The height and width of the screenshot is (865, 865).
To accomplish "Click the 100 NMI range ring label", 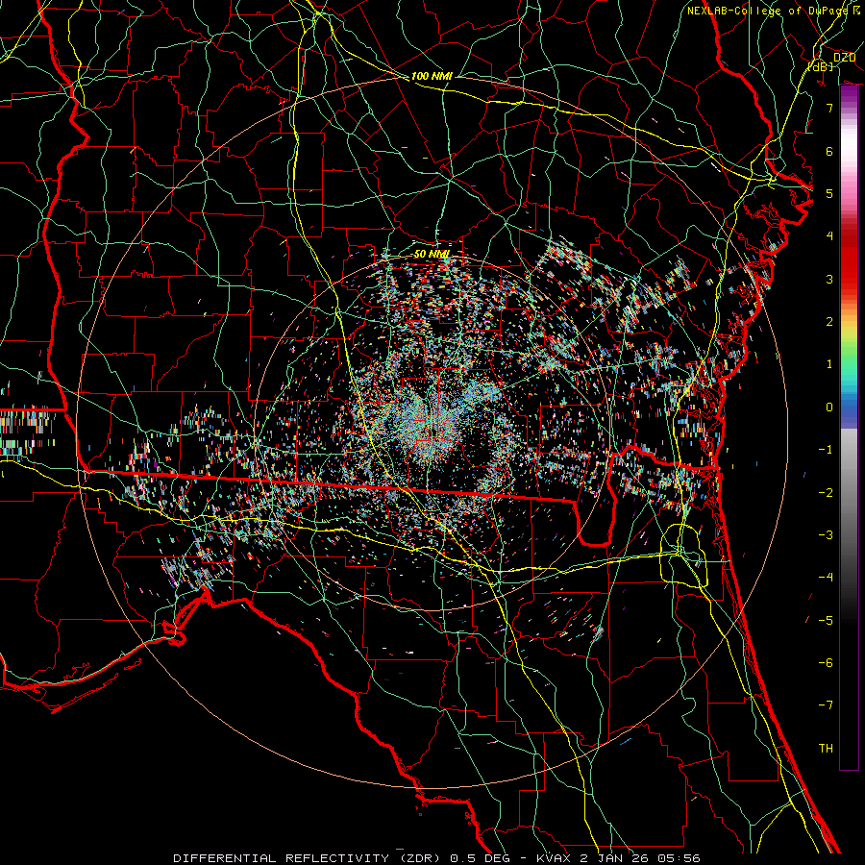I will point(432,76).
